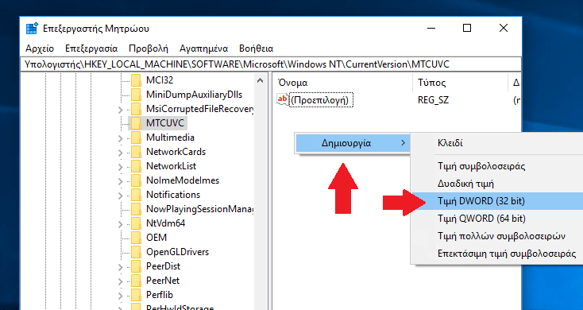Select Τιμή DWORD (32 bit) option

pos(496,201)
